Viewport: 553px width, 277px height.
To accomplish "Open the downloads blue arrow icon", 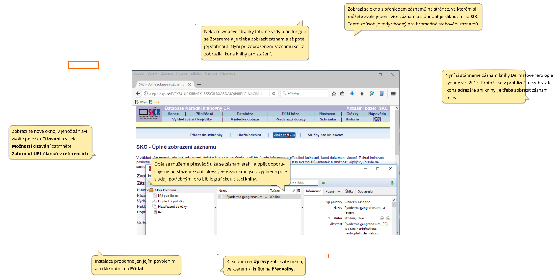I will (x=352, y=94).
